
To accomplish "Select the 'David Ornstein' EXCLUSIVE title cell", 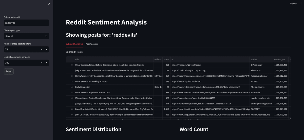I will pyautogui.click(x=113, y=109).
